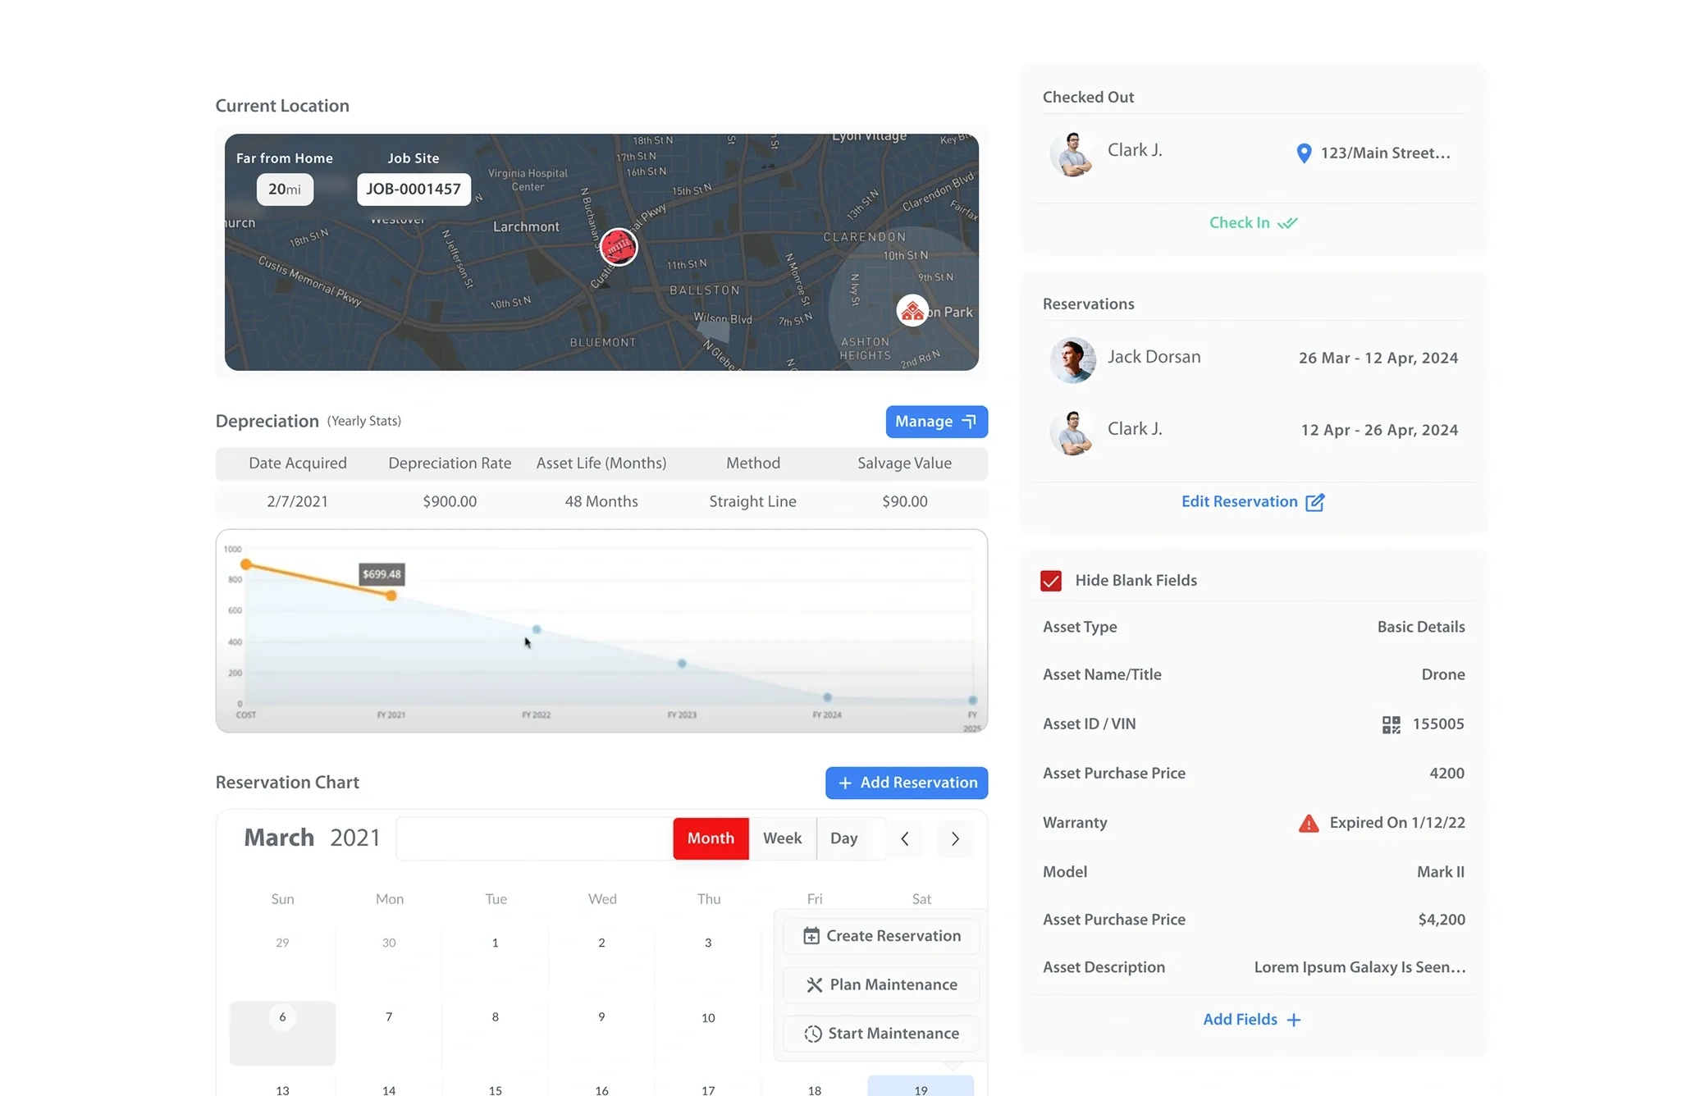Toggle the Hide Blank Fields checkbox
Screen dimensions: 1700x1096
tap(1051, 580)
